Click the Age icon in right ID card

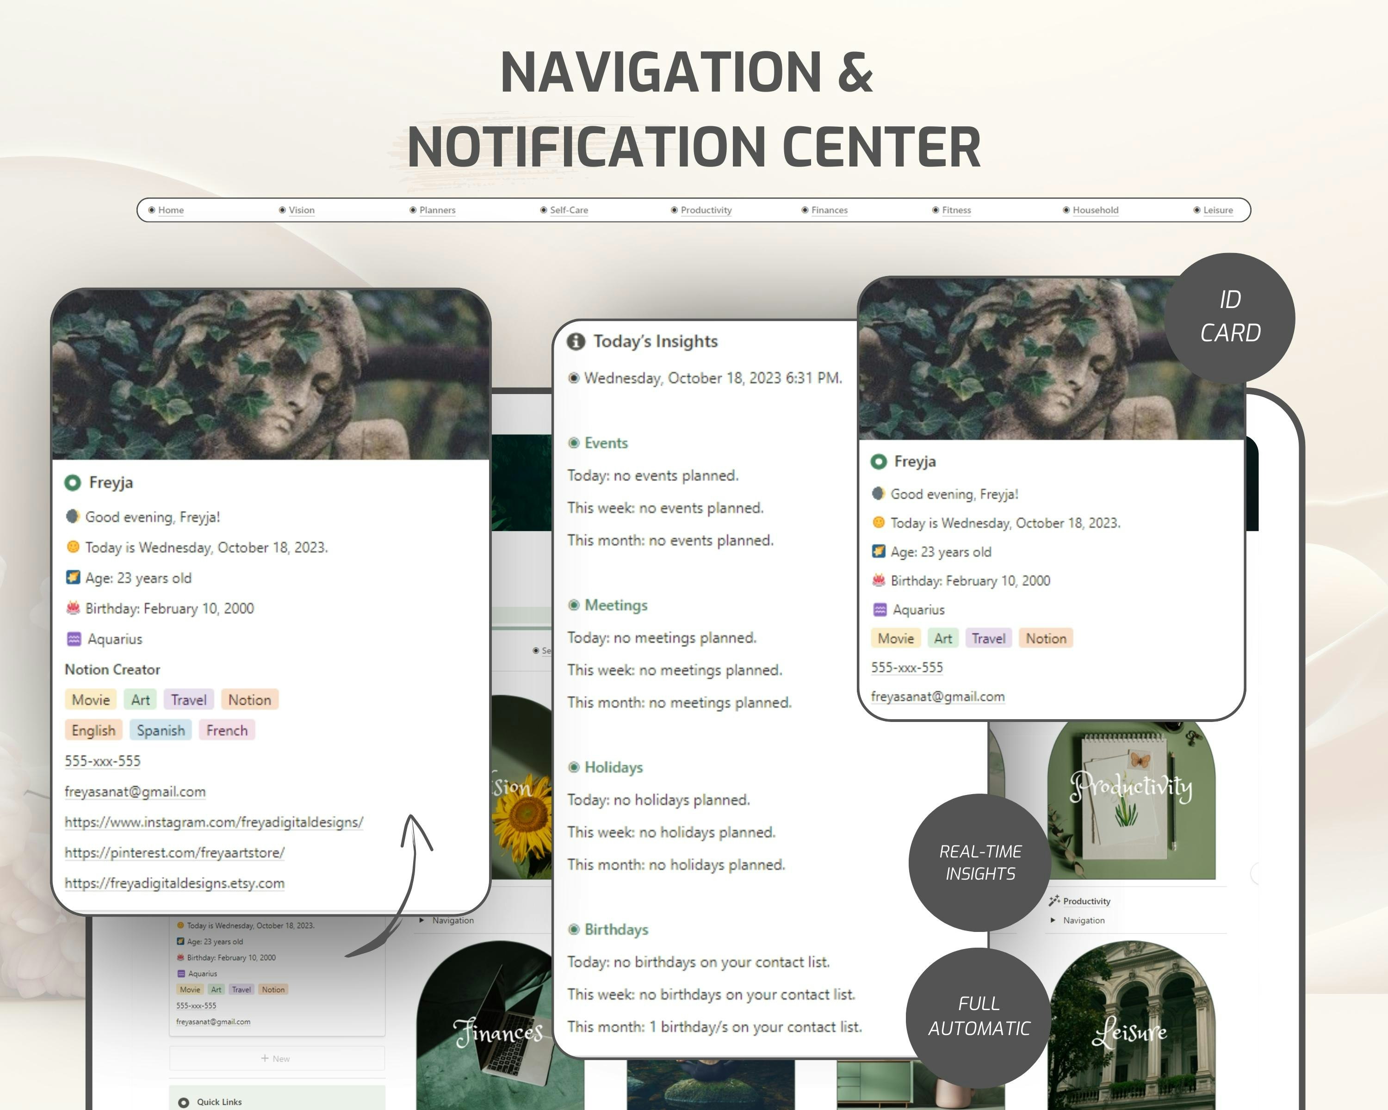tap(879, 551)
